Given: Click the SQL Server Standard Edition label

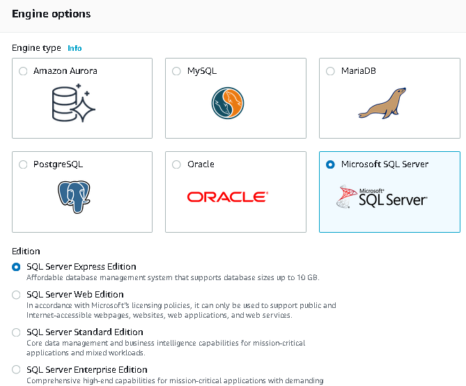Looking at the screenshot, I should tap(85, 332).
